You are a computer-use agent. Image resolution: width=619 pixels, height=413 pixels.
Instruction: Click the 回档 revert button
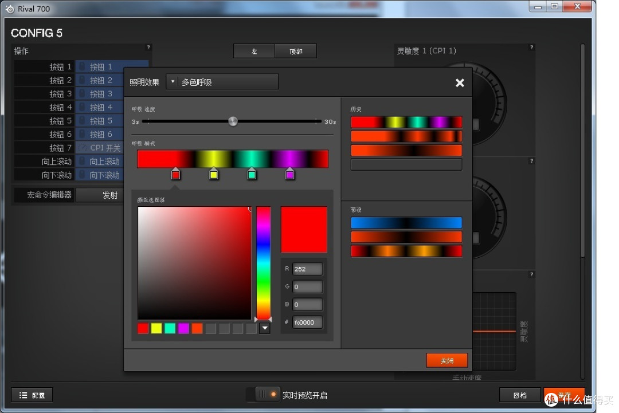pos(520,395)
